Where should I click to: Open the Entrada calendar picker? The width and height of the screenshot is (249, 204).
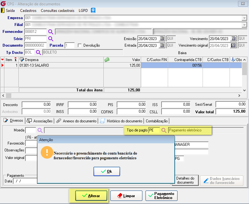coord(162,45)
